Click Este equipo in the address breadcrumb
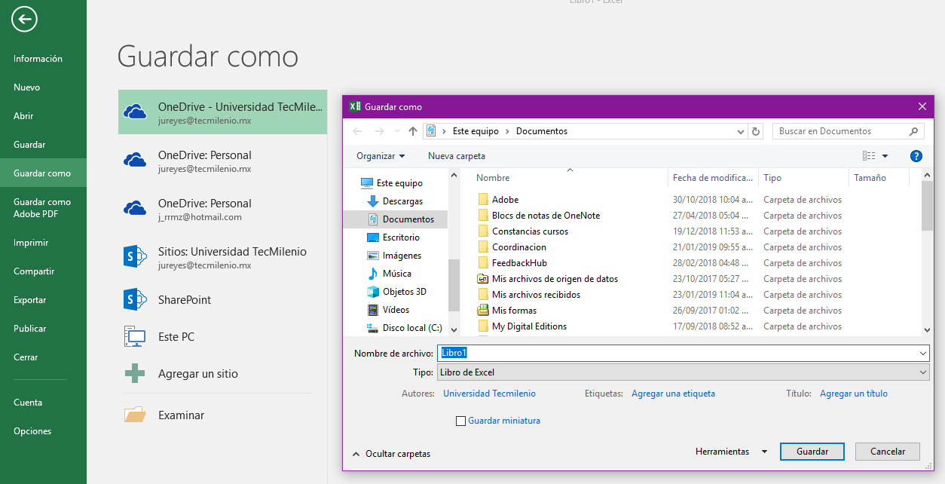 pyautogui.click(x=476, y=131)
